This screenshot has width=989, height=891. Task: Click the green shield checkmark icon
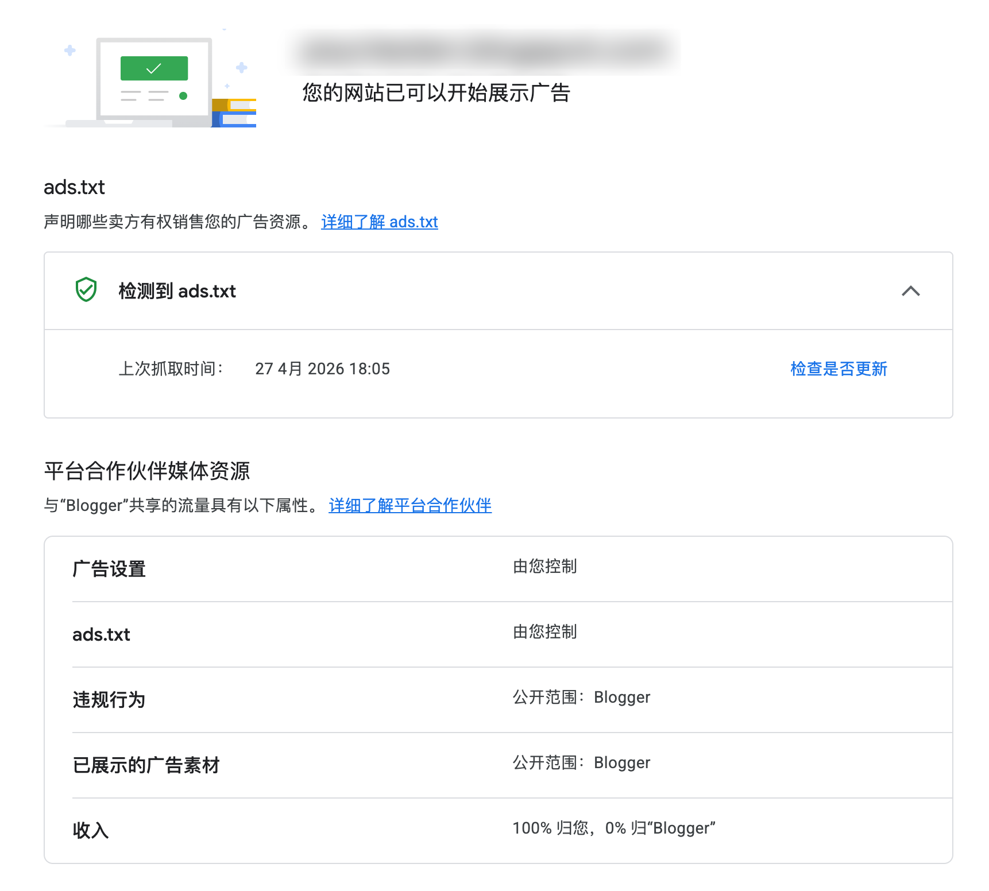point(86,290)
